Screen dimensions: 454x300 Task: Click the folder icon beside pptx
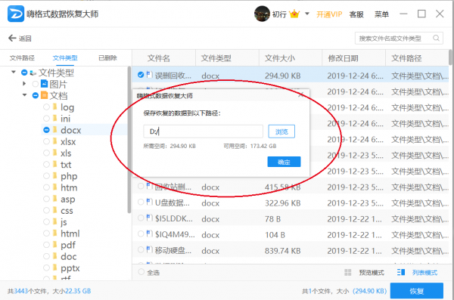click(54, 268)
